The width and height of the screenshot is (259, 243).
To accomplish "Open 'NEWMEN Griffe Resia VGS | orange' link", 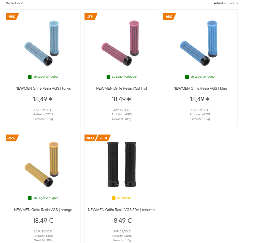I will point(43,210).
